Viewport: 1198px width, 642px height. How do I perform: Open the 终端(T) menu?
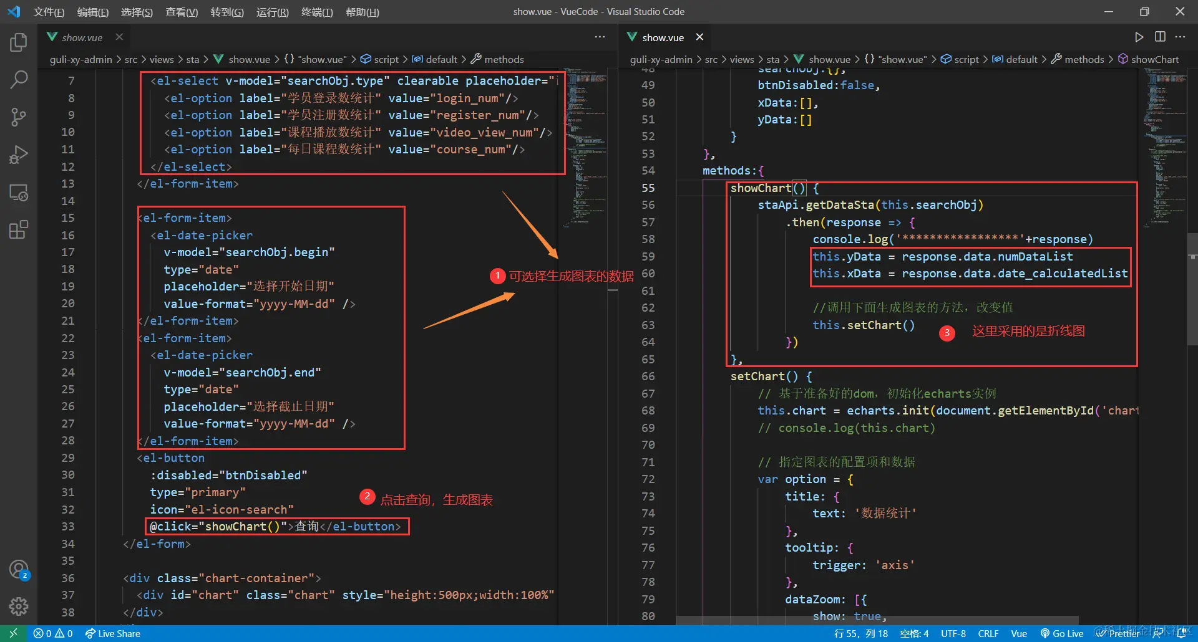(317, 12)
